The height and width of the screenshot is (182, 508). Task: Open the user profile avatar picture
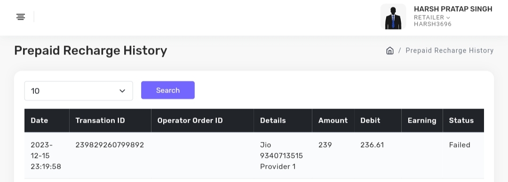tap(393, 16)
